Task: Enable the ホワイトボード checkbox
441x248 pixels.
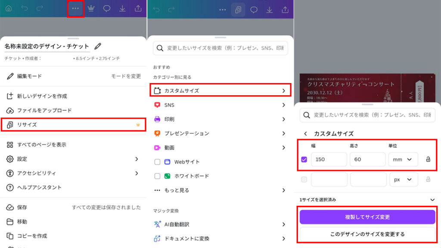Action: (157, 176)
